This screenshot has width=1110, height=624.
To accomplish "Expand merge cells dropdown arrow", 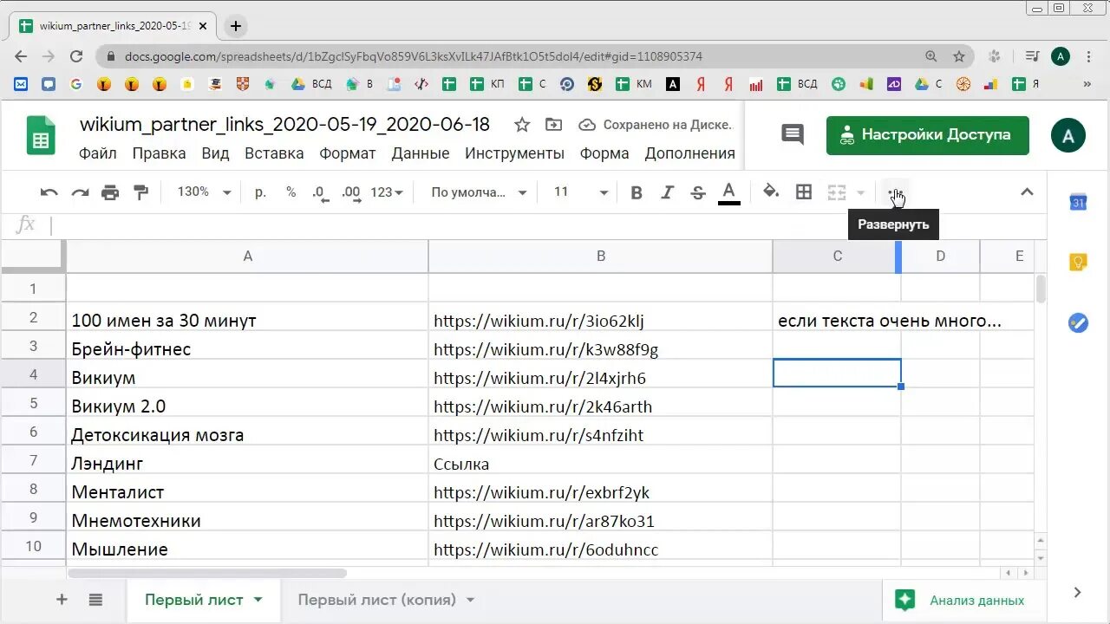I will click(x=860, y=192).
